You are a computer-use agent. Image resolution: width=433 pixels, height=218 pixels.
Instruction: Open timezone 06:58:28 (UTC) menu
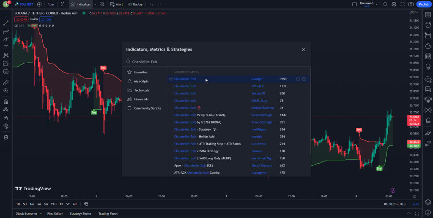[x=395, y=204]
